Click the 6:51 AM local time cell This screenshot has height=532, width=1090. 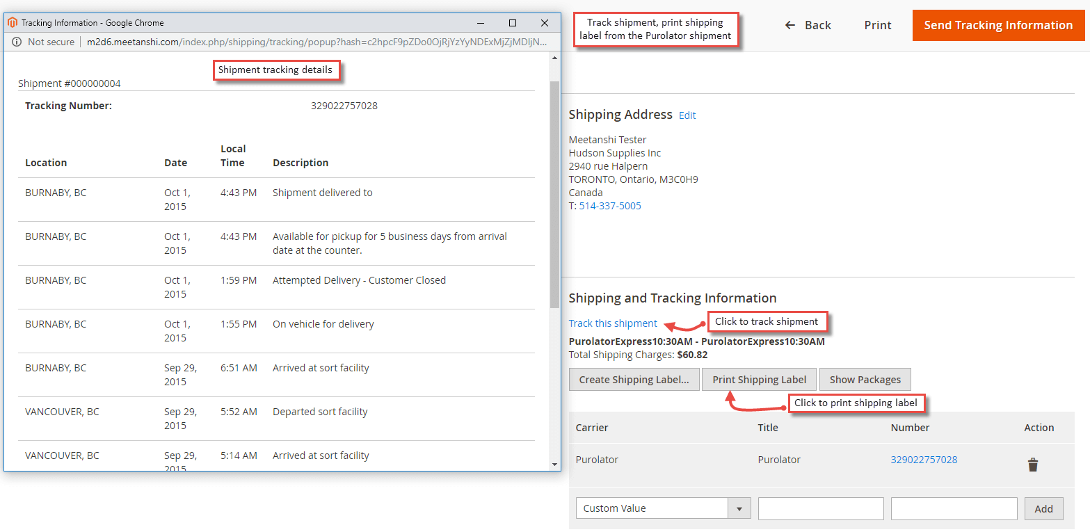[x=239, y=368]
